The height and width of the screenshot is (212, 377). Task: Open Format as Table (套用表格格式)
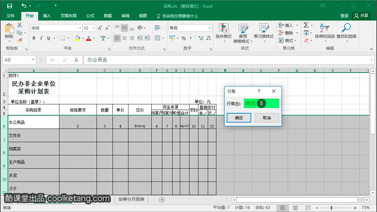(243, 33)
